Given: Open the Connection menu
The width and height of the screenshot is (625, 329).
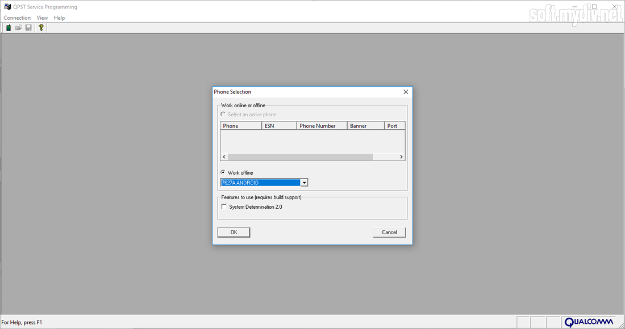Looking at the screenshot, I should (17, 18).
